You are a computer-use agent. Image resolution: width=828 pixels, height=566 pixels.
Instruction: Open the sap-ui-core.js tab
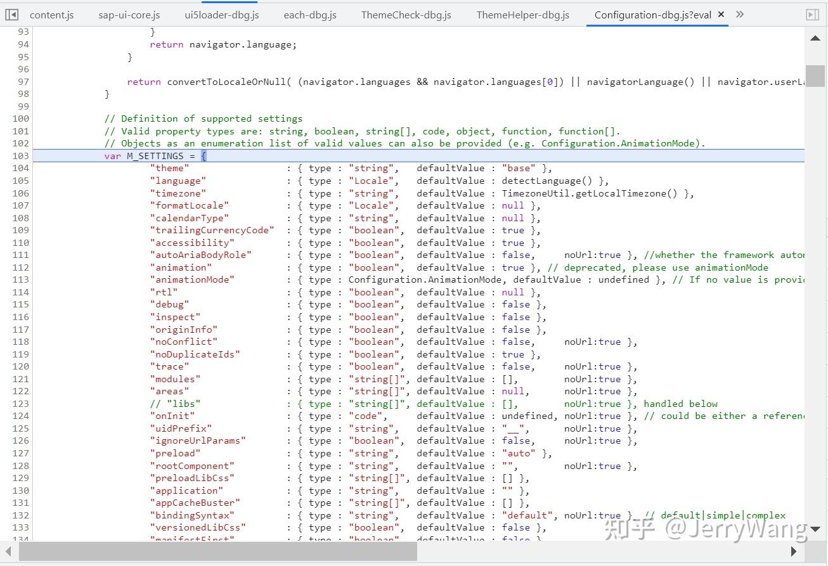point(129,15)
